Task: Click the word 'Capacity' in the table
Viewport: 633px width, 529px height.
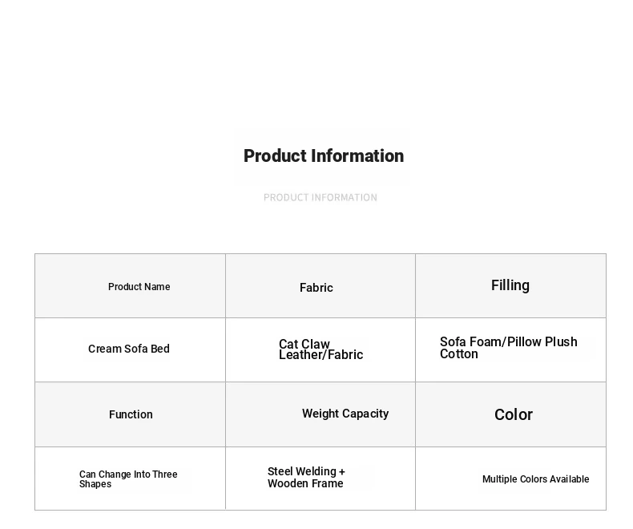Action: click(x=366, y=414)
